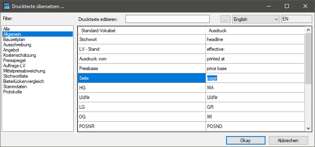Focus the Drucktexte editieren input field
Viewport: 315px width, 147px height.
(167, 19)
